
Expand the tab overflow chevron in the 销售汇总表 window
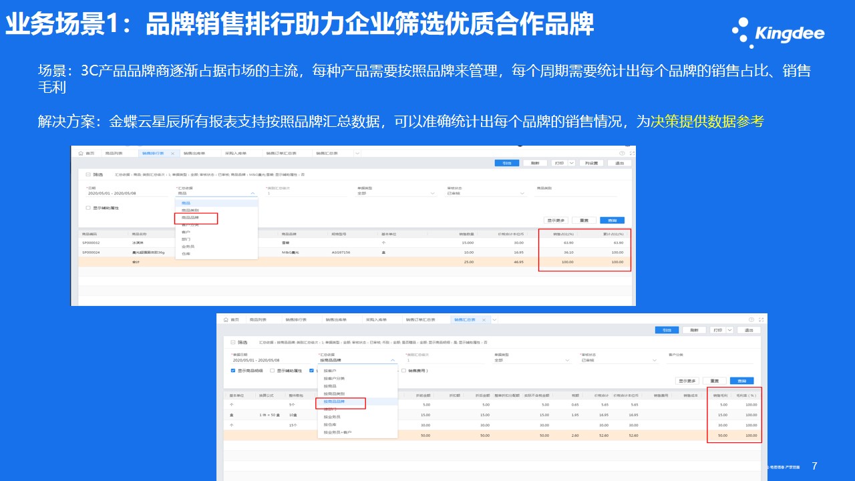(494, 320)
